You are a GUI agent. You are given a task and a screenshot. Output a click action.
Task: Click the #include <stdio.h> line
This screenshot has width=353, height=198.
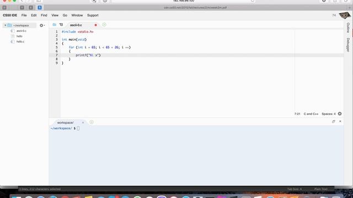(77, 32)
